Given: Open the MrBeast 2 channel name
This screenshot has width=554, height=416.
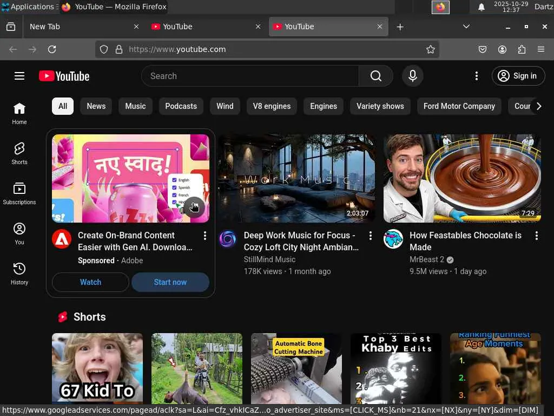Looking at the screenshot, I should 426,259.
